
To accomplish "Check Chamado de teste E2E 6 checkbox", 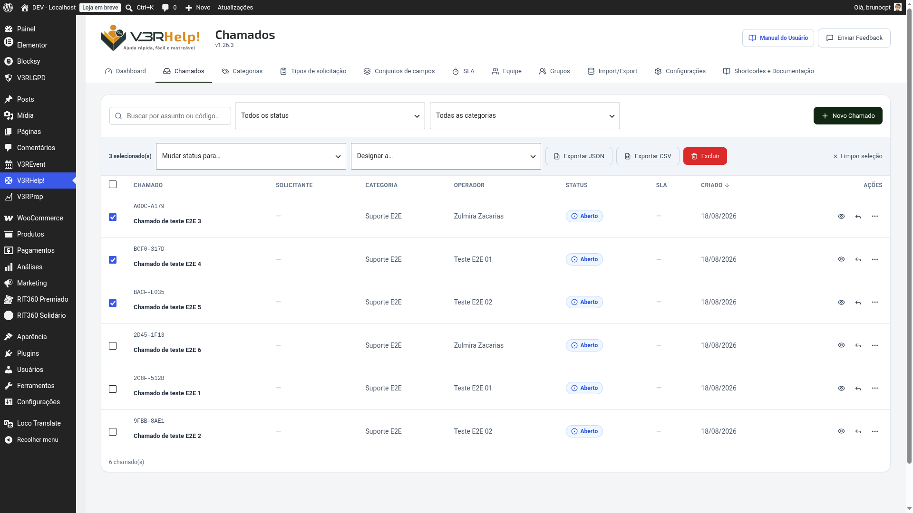I will 113,346.
